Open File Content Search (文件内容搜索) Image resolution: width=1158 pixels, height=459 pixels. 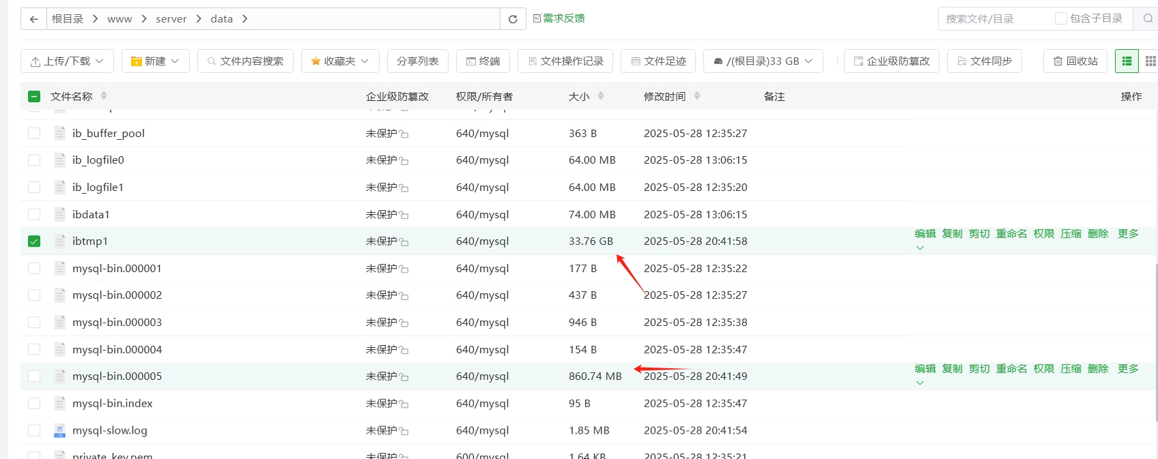pos(245,61)
